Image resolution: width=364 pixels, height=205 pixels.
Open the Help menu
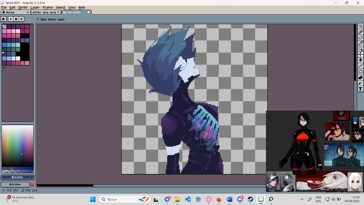82,7
